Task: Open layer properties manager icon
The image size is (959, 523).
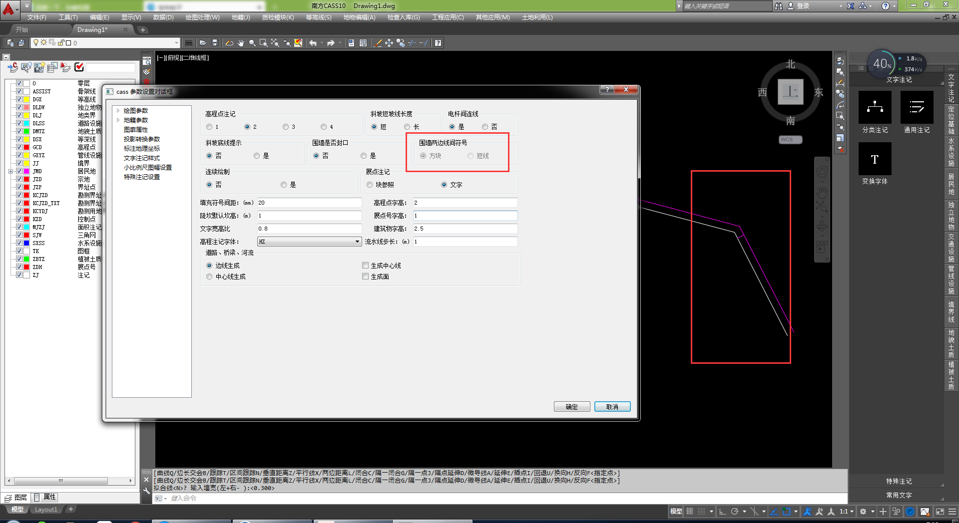Action: pos(10,43)
